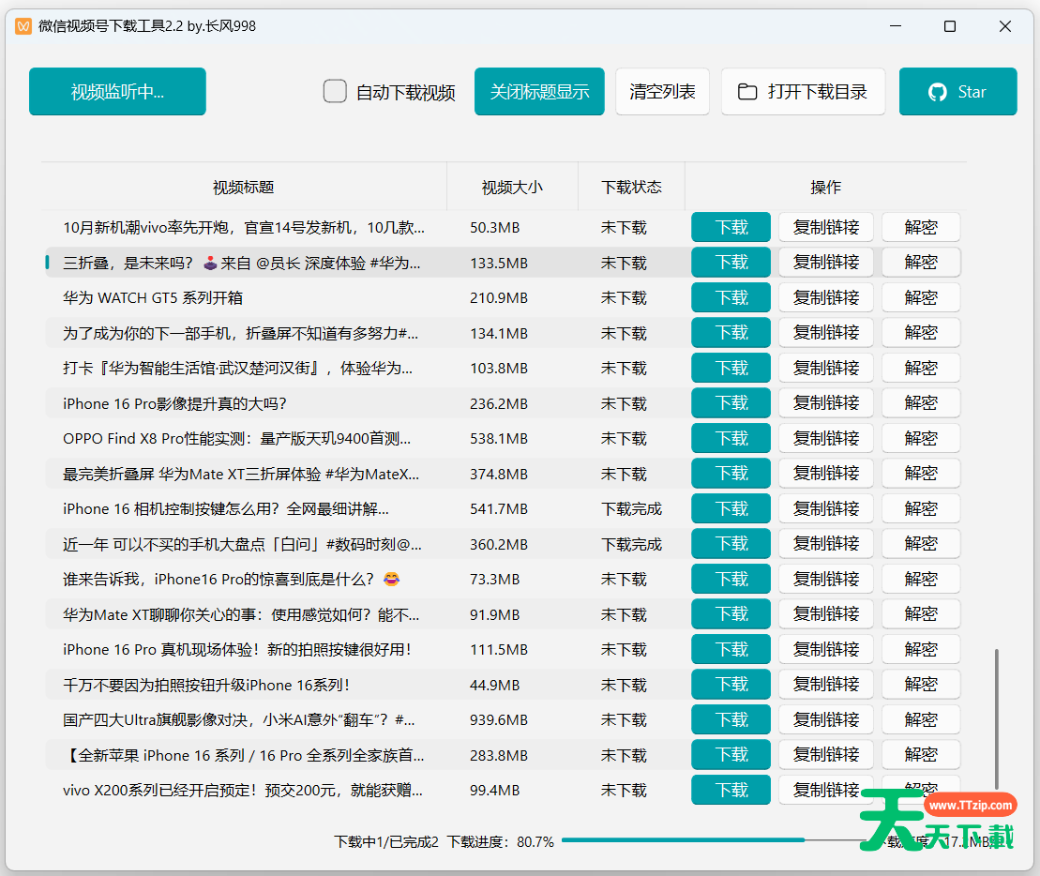Maximize the application window
Viewport: 1040px width, 876px height.
click(x=950, y=26)
